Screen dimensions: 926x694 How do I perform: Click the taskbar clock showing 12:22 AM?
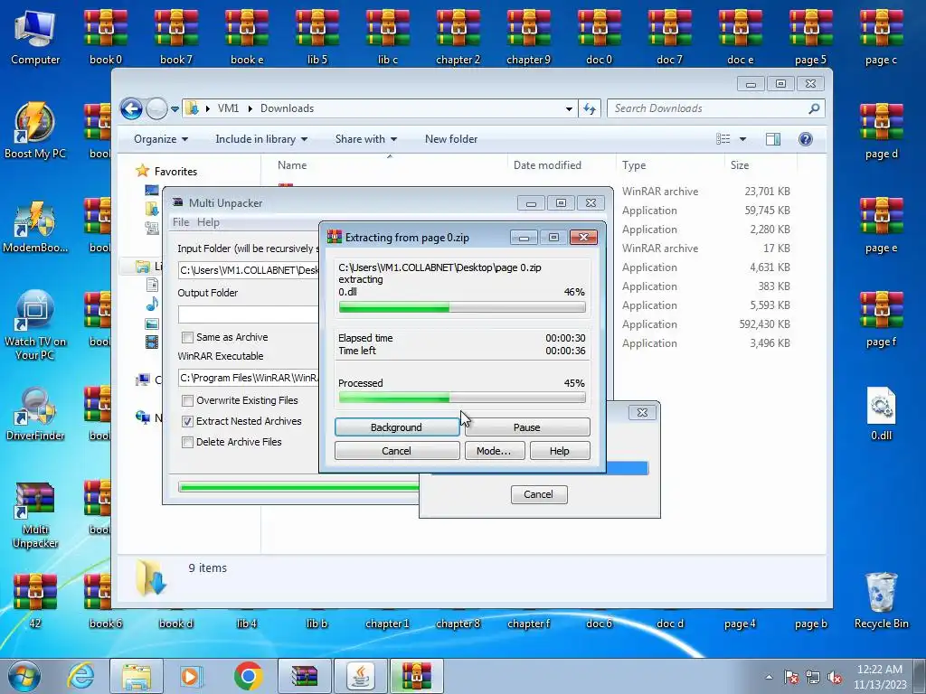[x=879, y=677]
